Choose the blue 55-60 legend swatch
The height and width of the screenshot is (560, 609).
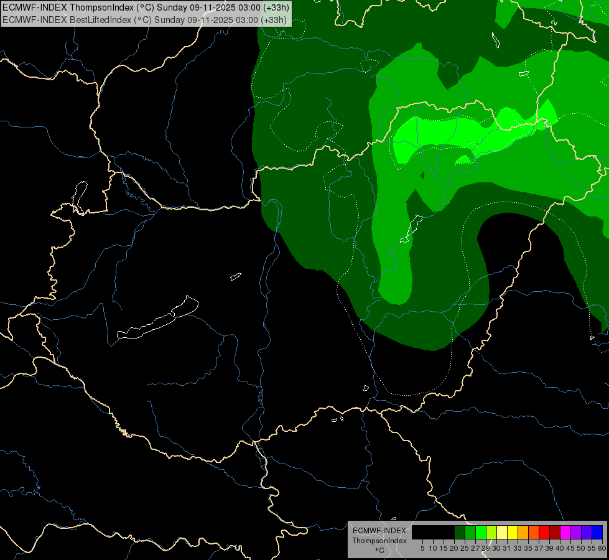596,532
